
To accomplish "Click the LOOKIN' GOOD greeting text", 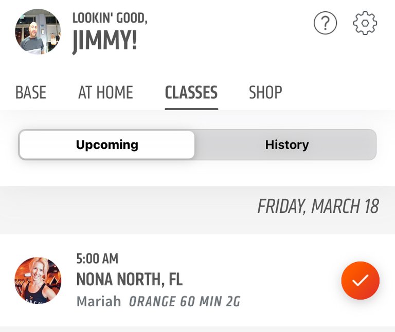I will click(110, 18).
